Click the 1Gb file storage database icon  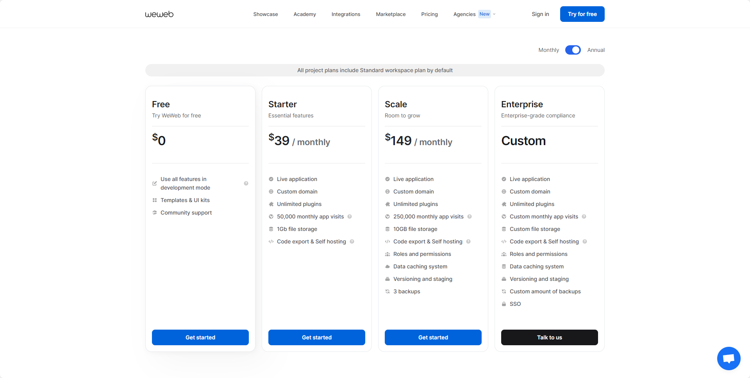click(x=271, y=229)
